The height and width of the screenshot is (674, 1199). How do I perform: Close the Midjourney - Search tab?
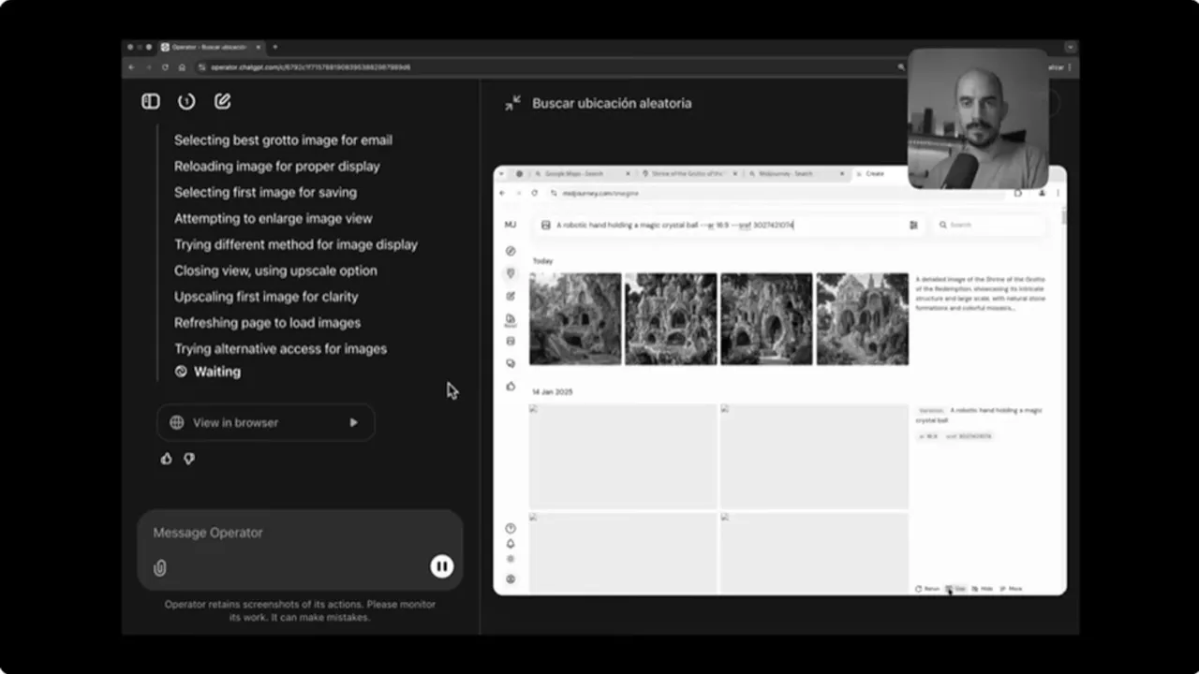coord(842,174)
